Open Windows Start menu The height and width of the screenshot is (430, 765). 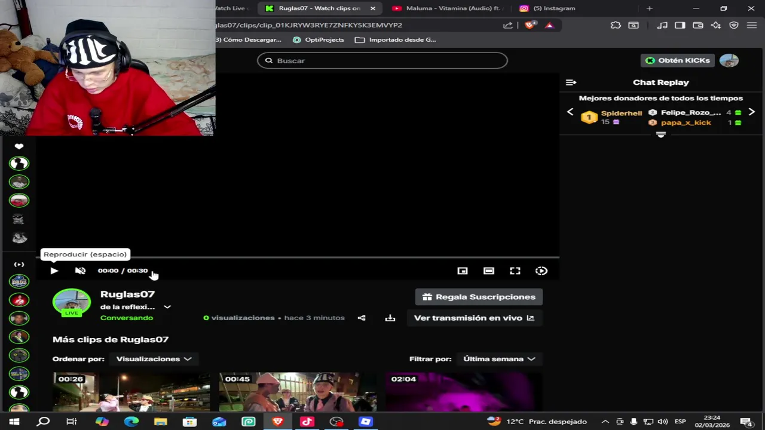pos(14,422)
